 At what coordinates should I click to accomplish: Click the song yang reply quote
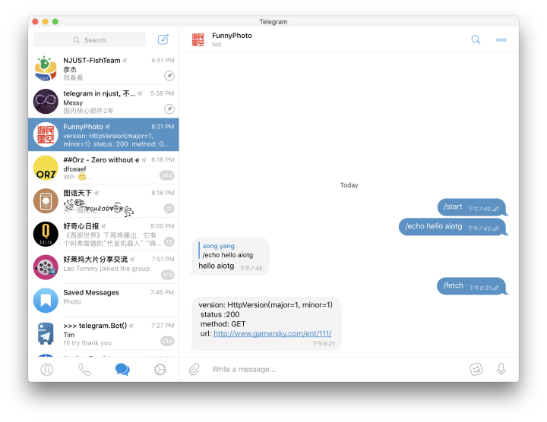(226, 250)
